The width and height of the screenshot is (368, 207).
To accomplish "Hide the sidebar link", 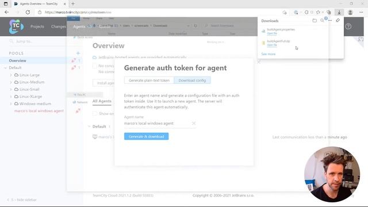I will click(22, 200).
